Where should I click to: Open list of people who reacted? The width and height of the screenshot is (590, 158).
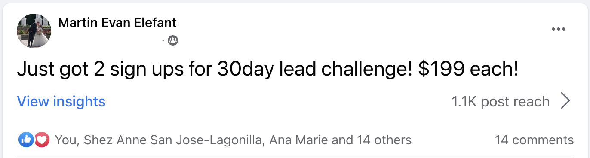233,140
